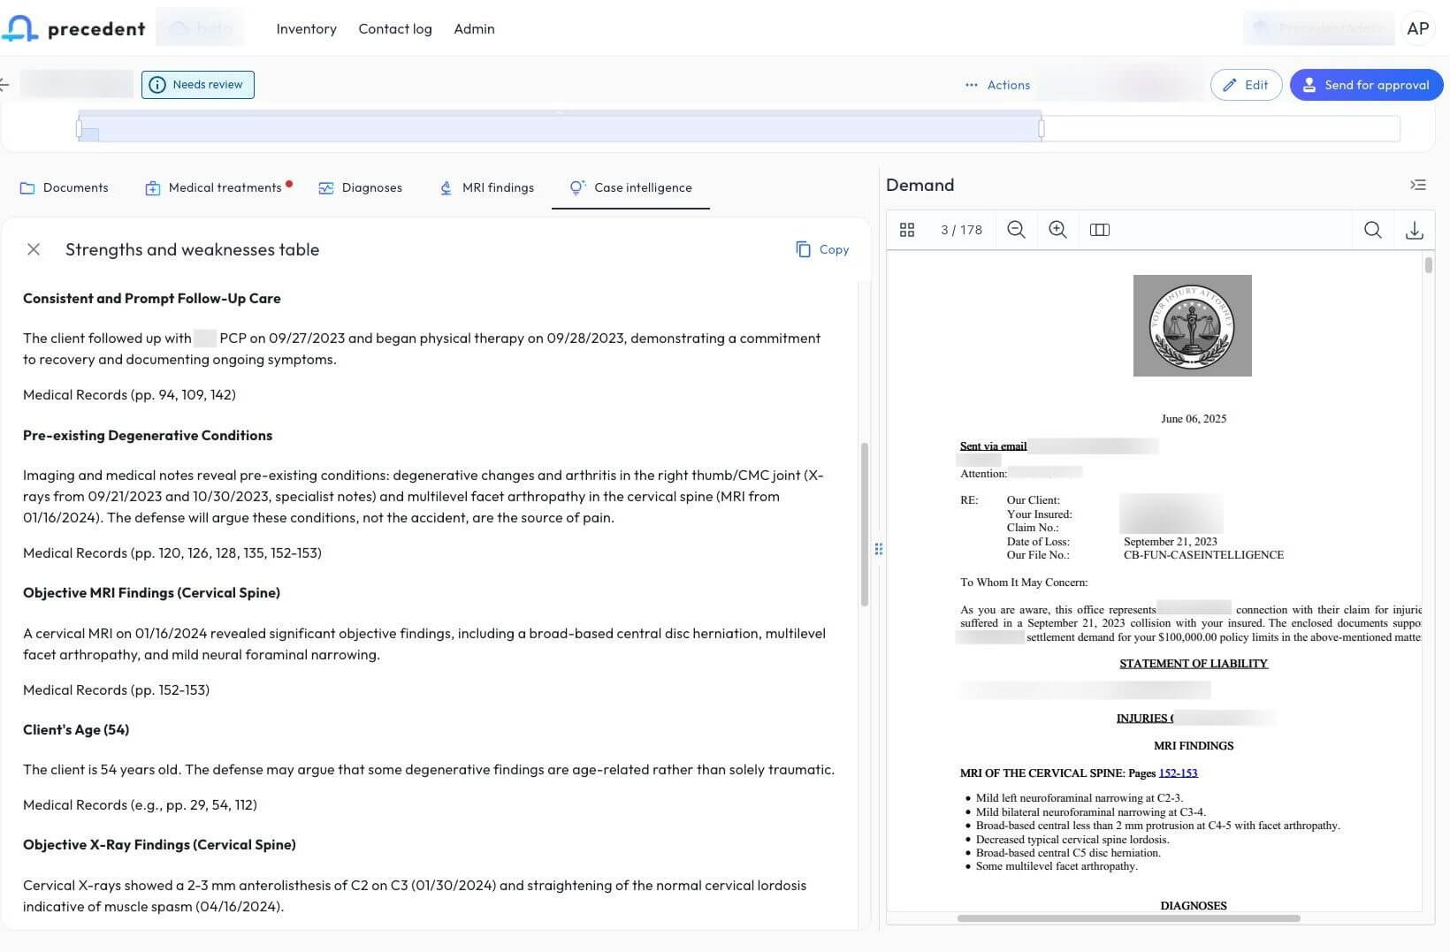Download the demand PDF

pyautogui.click(x=1414, y=230)
